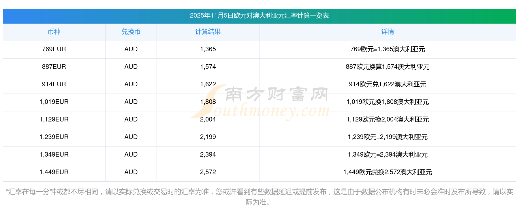Select the 887EUR currency cell
The width and height of the screenshot is (519, 211).
54,67
